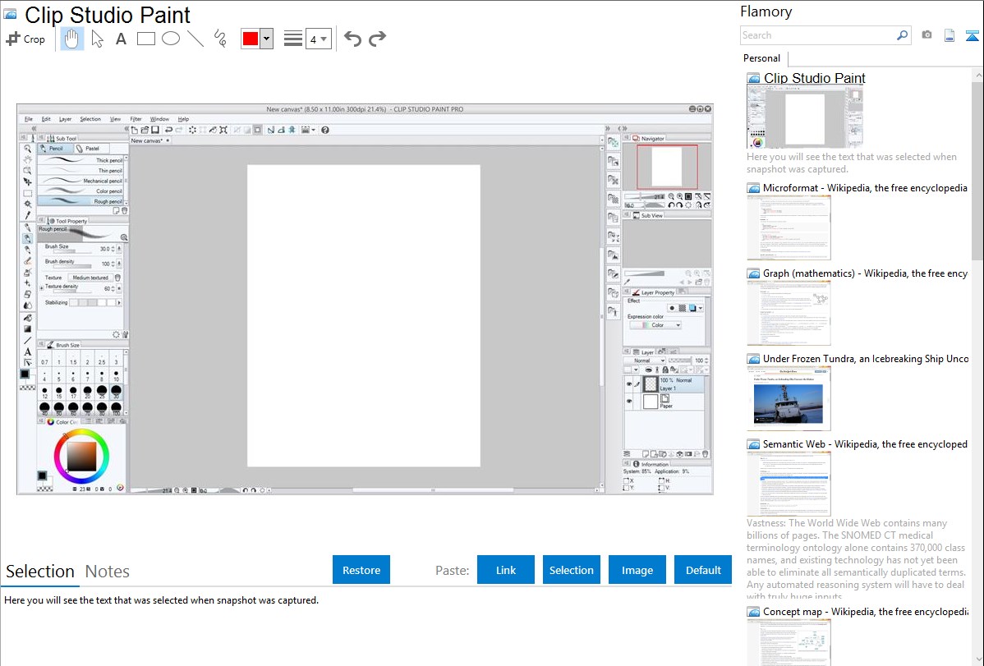Click the color wheel in Color Circle panel
This screenshot has height=666, width=984.
[81, 457]
